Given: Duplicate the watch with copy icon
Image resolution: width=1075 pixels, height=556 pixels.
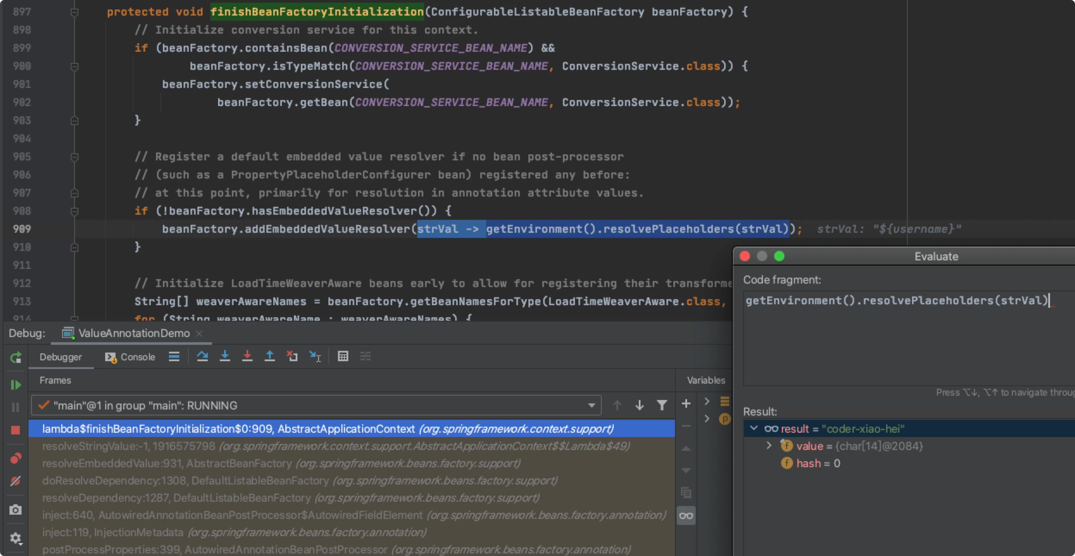Looking at the screenshot, I should point(686,493).
